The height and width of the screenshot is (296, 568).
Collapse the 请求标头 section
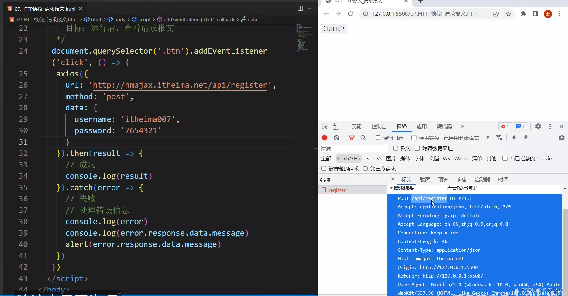[x=391, y=188]
